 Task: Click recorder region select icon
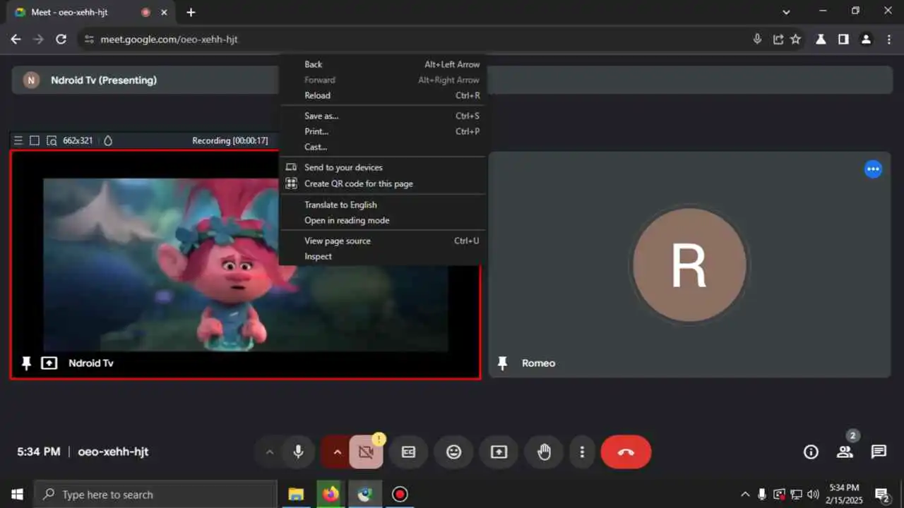point(51,140)
